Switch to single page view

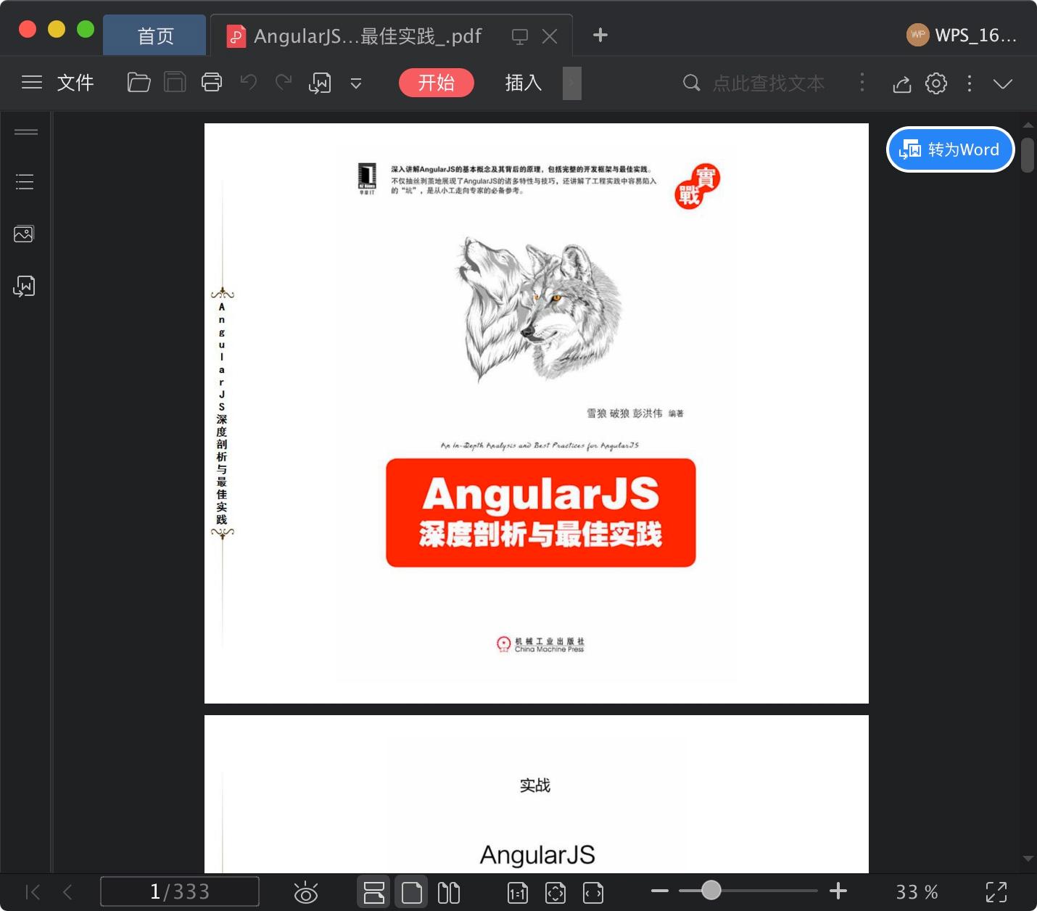[411, 892]
